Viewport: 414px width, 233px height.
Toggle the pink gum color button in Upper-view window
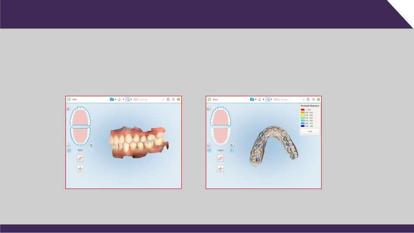tap(221, 158)
